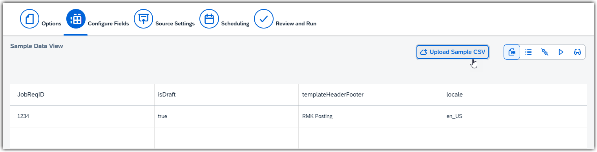Click the Scheduling calendar icon
Image resolution: width=597 pixels, height=152 pixels.
tap(209, 19)
